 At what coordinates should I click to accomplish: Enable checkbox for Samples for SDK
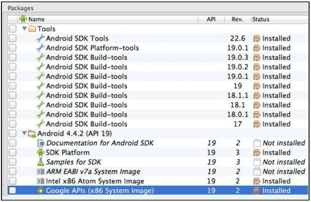[13, 162]
